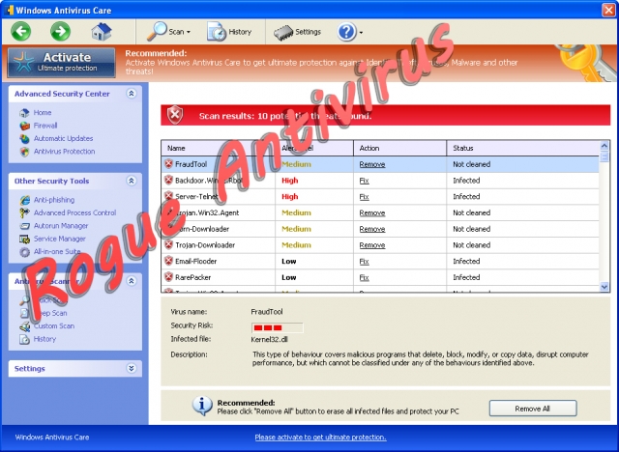Collapse the Other Security Tools panel
This screenshot has width=619, height=452.
(132, 181)
